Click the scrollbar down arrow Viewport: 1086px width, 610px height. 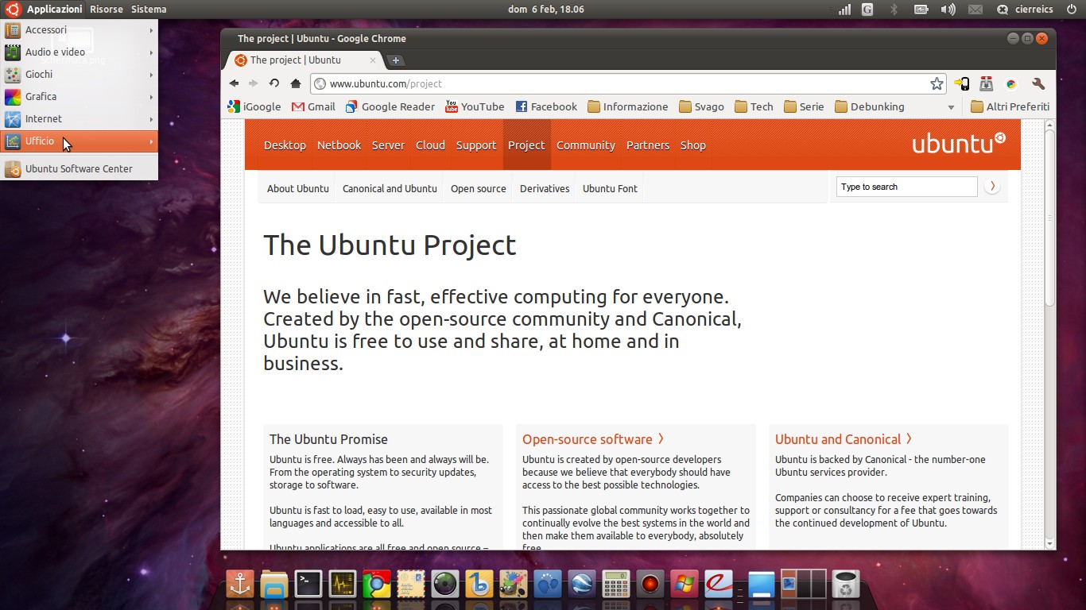click(x=1049, y=544)
